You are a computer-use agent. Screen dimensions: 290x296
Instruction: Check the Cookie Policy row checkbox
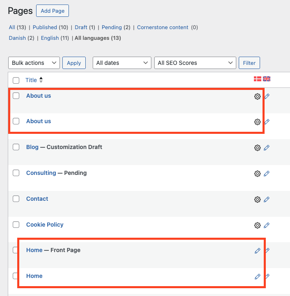[16, 225]
